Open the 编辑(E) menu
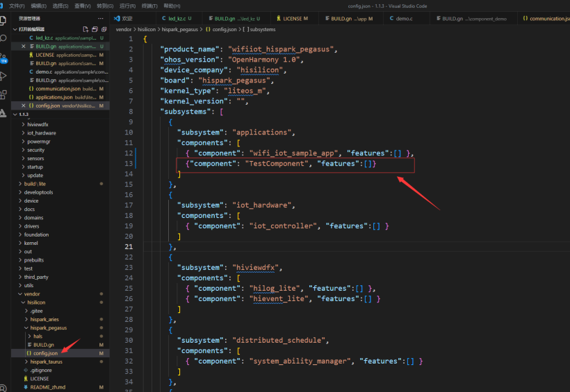This screenshot has height=392, width=570. [38, 6]
